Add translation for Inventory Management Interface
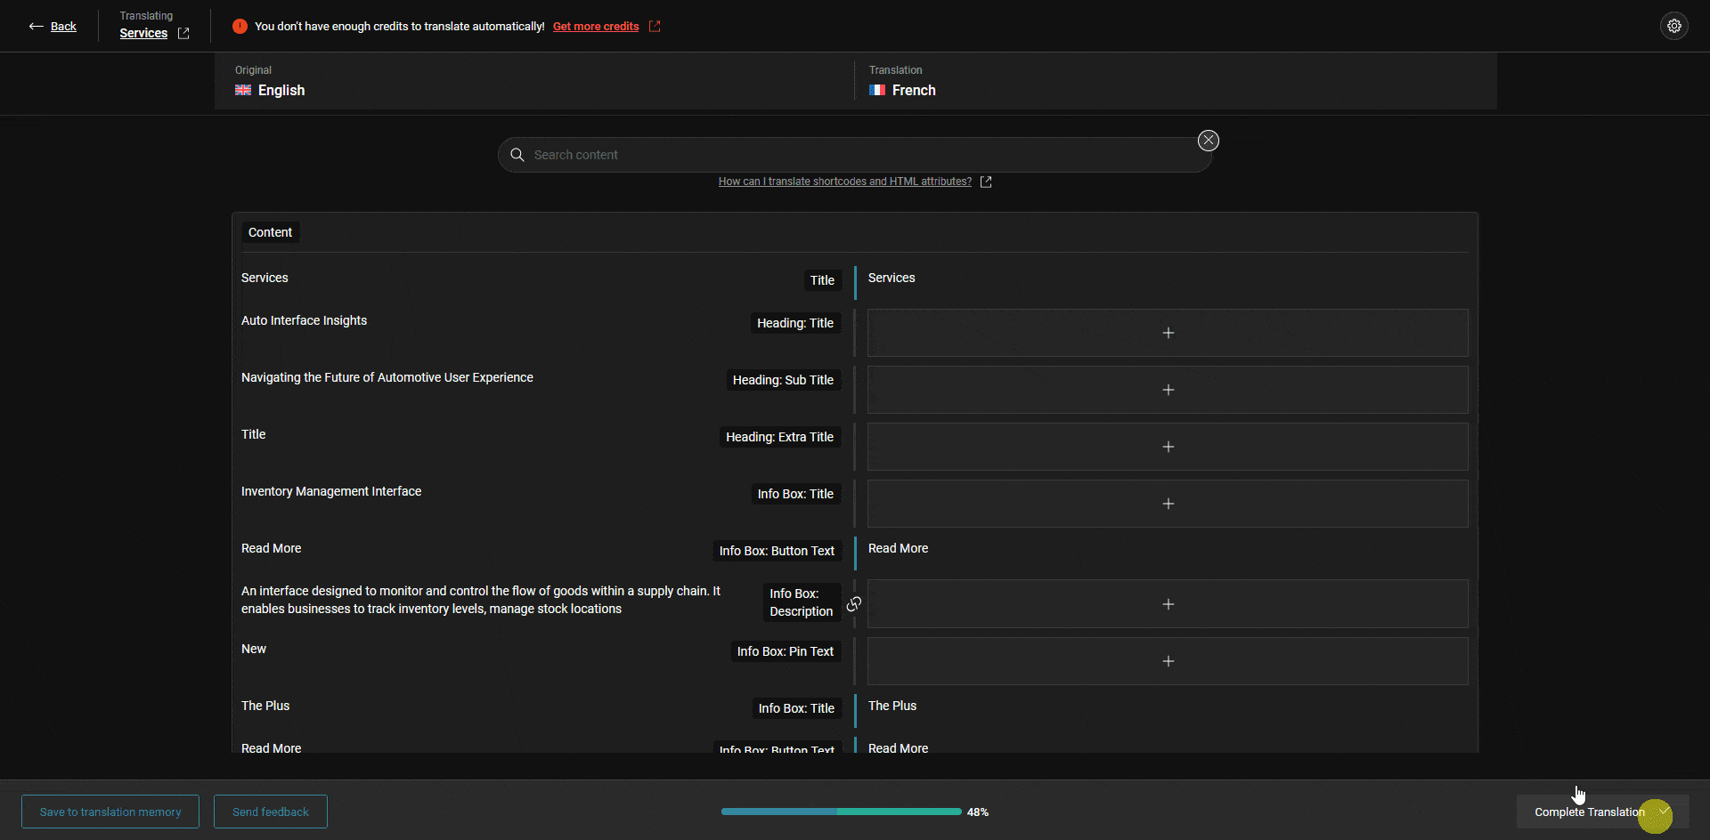The width and height of the screenshot is (1710, 840). pyautogui.click(x=1168, y=504)
